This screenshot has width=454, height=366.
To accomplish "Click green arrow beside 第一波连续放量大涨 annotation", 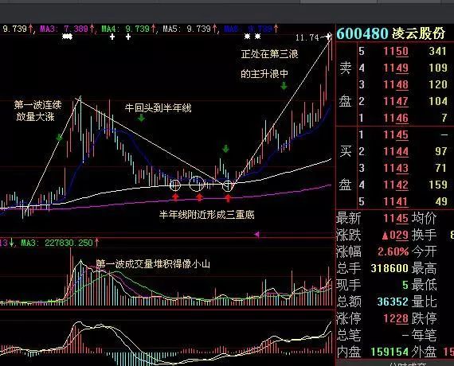I will (59, 137).
